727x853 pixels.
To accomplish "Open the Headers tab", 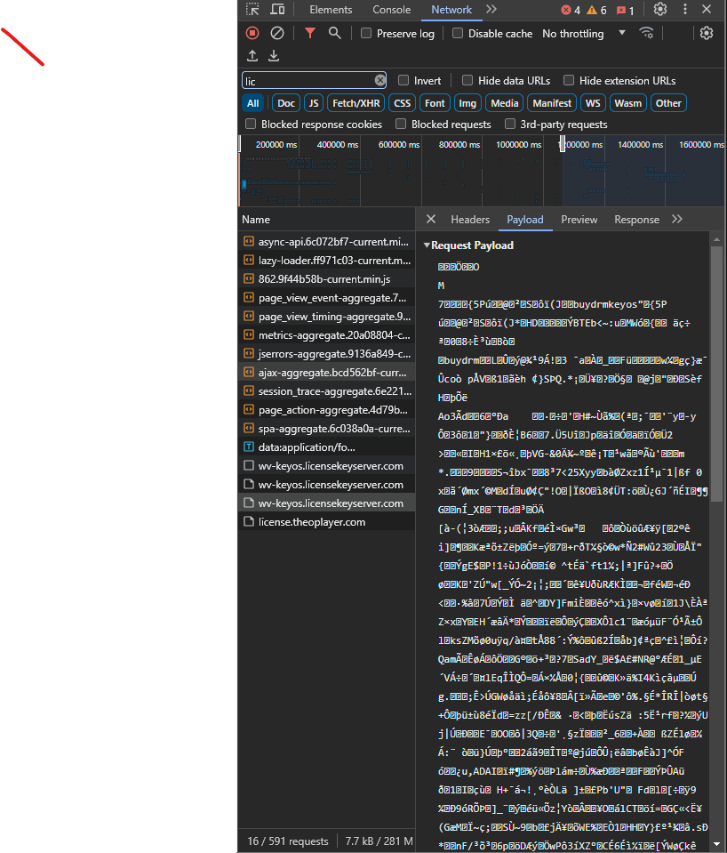I will coord(470,219).
